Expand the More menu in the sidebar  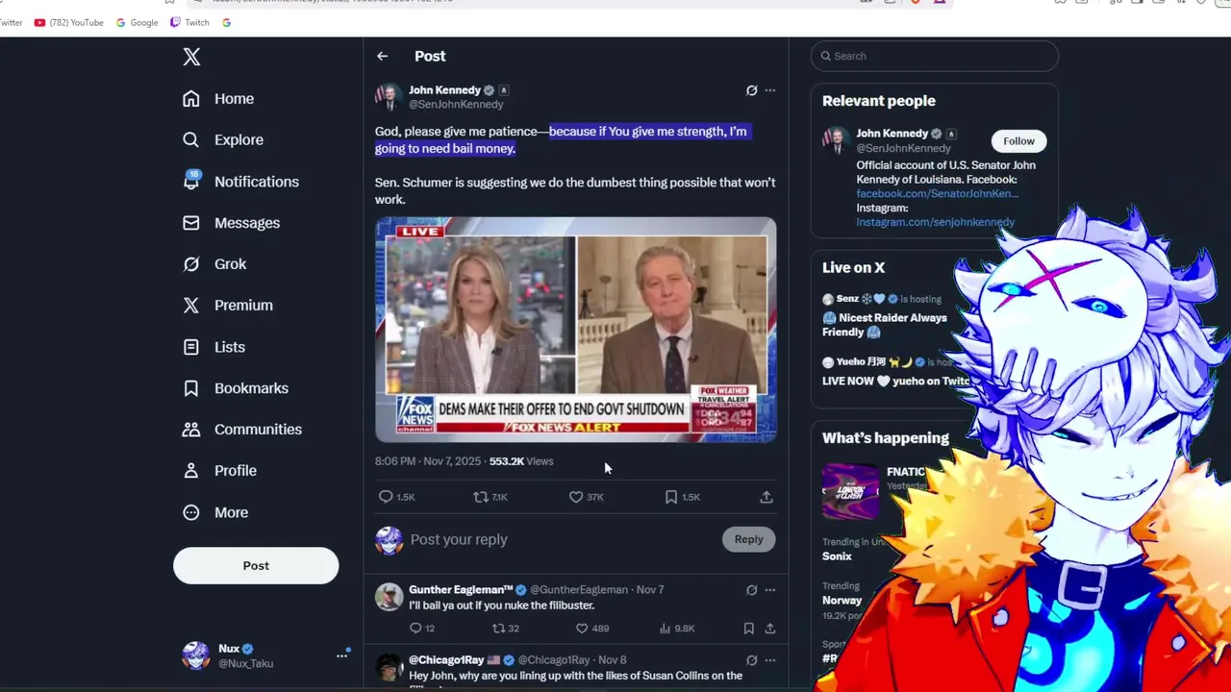215,512
